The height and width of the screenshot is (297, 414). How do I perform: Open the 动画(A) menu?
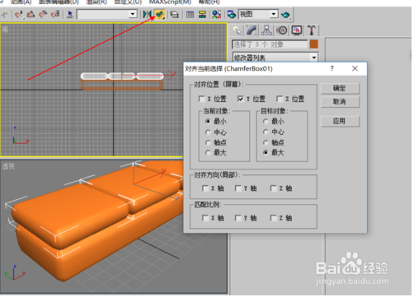[21, 2]
